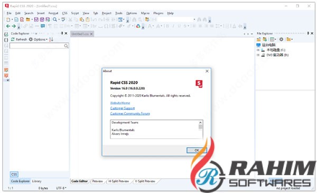Click the Development Team scrollbar thumb
Screen dimensions: 317x193
click(200, 127)
